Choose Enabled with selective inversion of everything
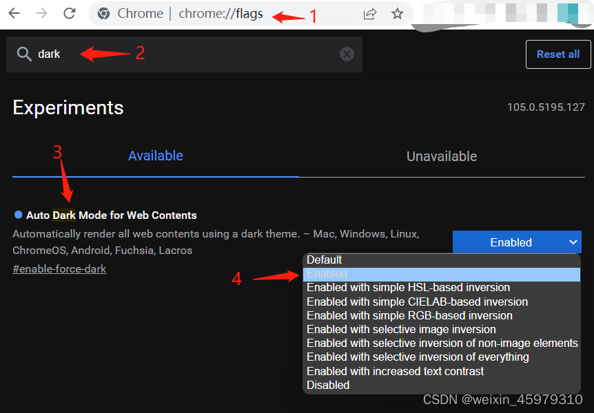 click(441, 357)
